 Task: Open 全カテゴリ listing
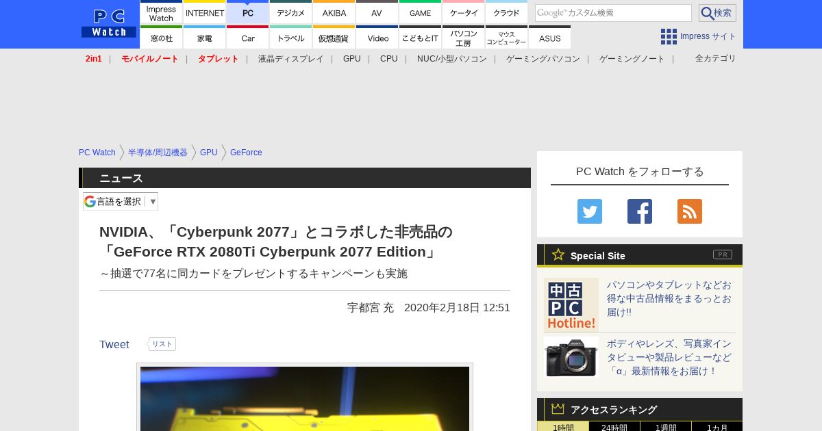[716, 58]
